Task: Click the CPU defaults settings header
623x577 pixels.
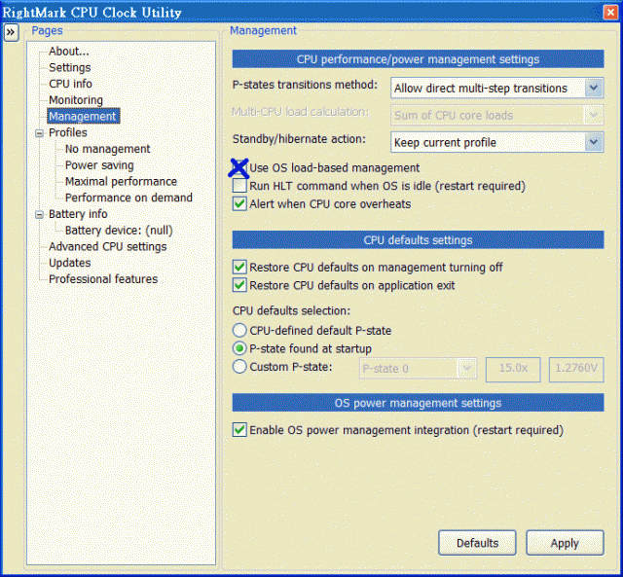Action: 418,240
